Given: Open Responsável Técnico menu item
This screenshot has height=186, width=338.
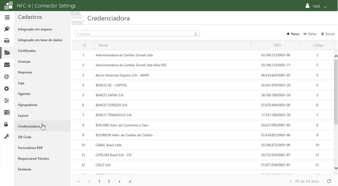Looking at the screenshot, I should click(34, 158).
